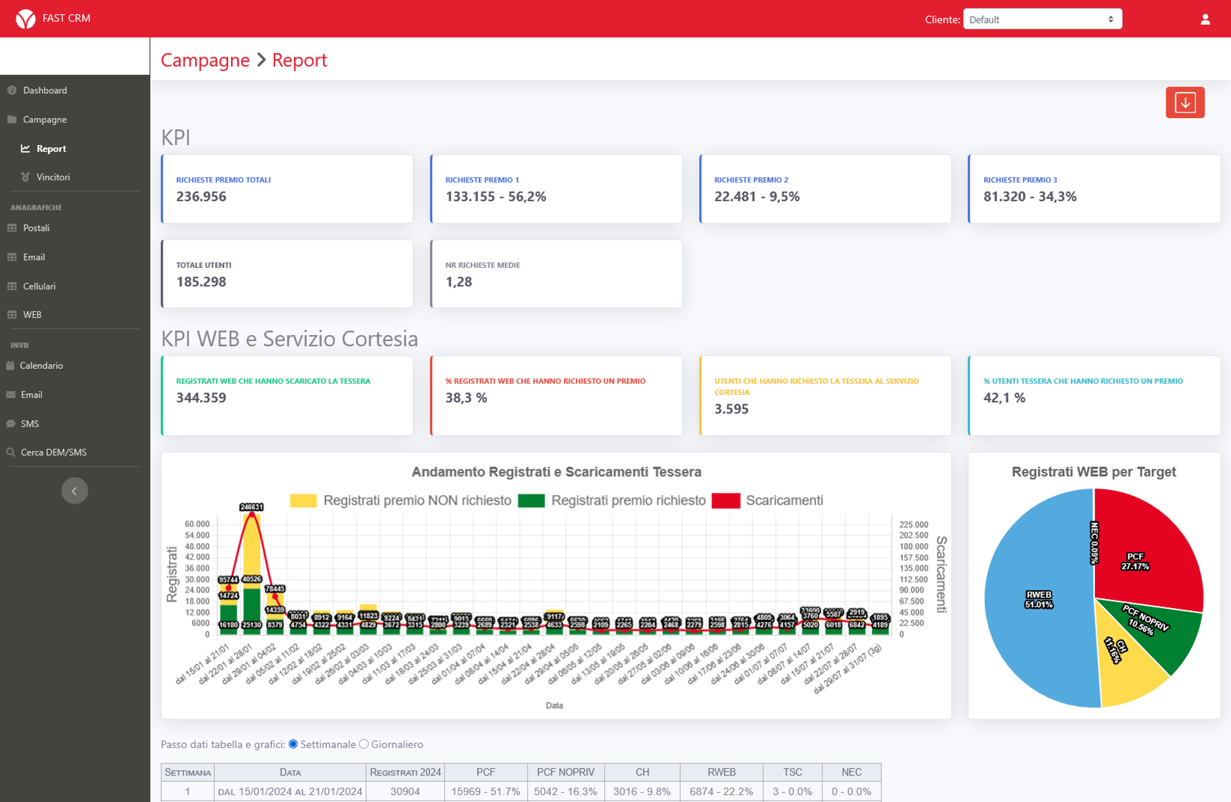Open the user profile icon

1205,19
